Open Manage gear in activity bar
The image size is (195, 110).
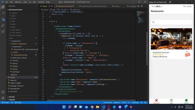tap(3, 98)
